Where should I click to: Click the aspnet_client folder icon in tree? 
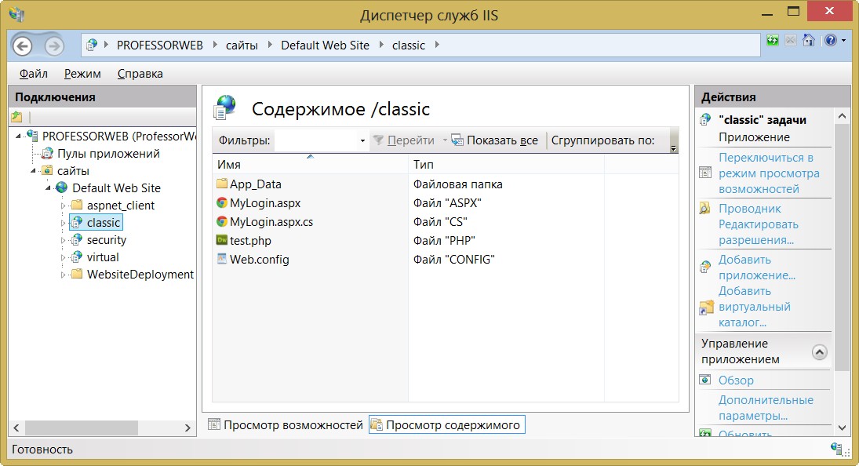tap(77, 206)
